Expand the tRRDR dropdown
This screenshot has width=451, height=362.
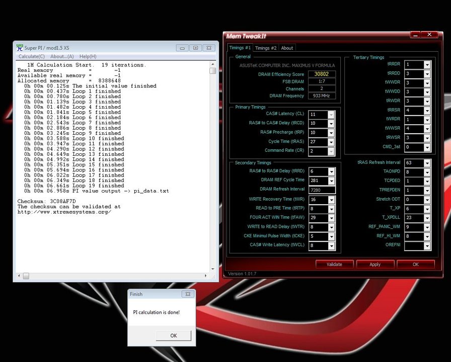click(427, 65)
